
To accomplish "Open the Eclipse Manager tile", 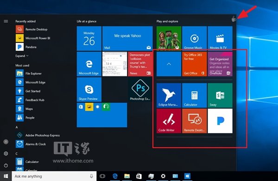I will [169, 95].
